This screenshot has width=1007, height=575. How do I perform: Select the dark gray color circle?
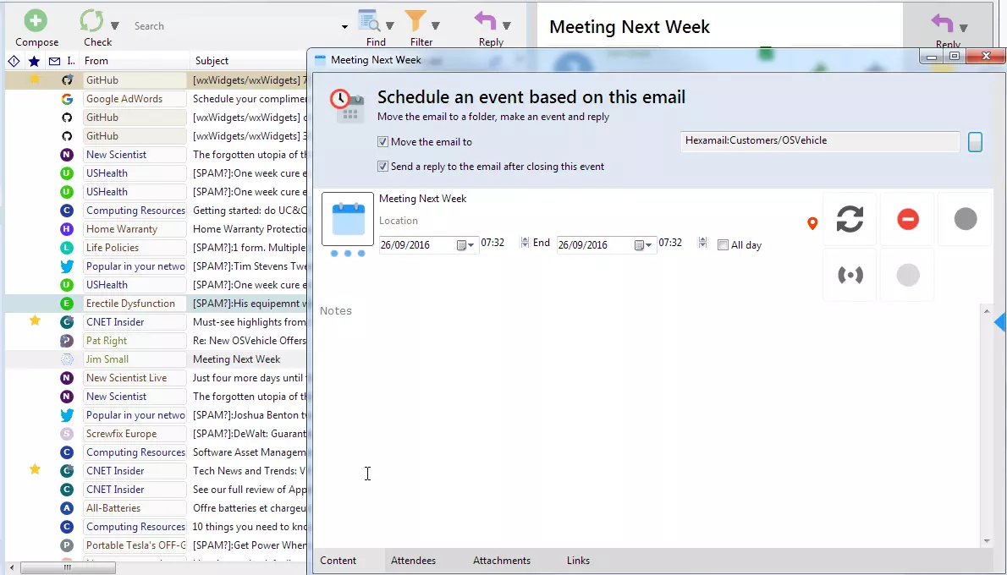[x=965, y=219]
